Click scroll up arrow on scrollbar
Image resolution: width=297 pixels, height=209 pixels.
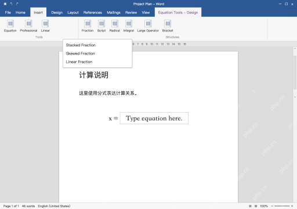295,49
